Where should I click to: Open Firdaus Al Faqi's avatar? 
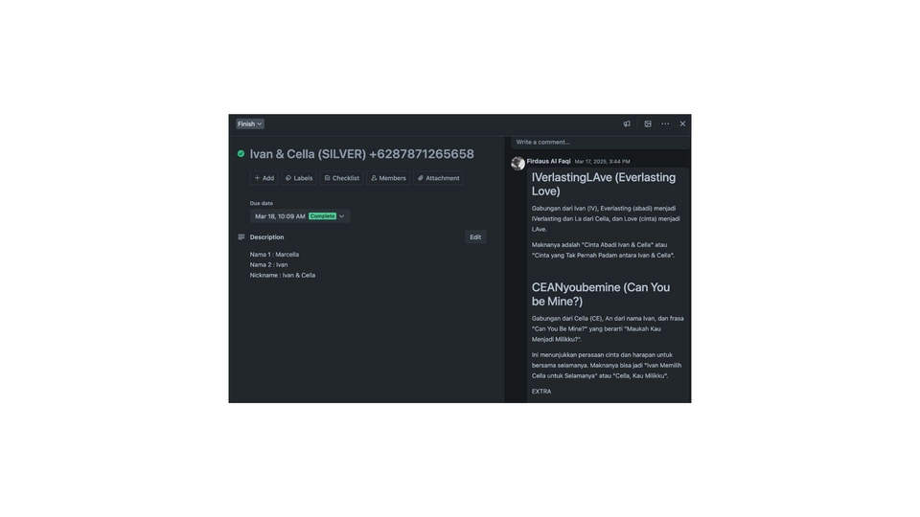[517, 164]
